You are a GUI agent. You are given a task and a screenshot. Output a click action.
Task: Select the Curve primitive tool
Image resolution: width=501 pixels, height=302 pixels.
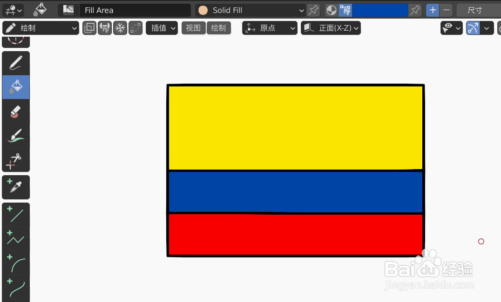pos(16,287)
